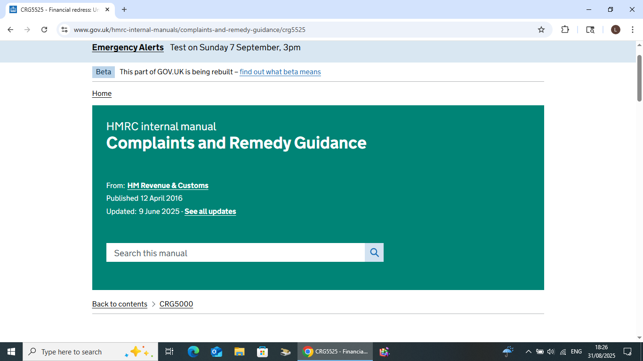Open the notifications center icon
Viewport: 643px width, 361px height.
[x=627, y=352]
